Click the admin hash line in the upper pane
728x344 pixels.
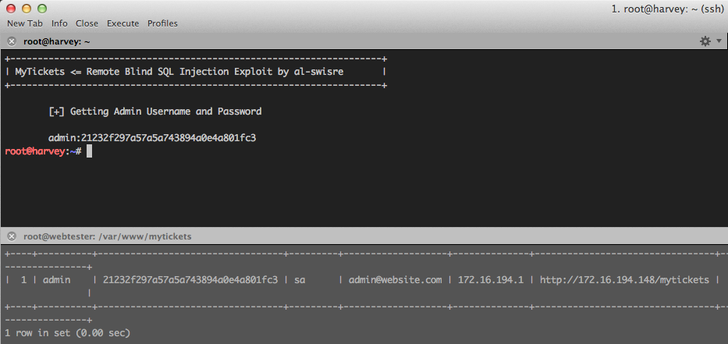[152, 138]
